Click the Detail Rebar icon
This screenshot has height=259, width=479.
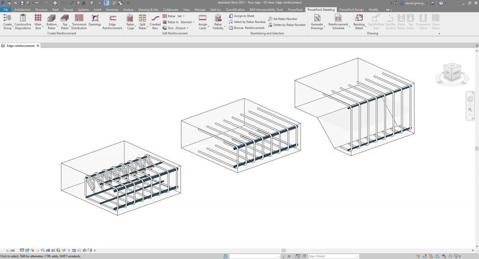[x=401, y=18]
